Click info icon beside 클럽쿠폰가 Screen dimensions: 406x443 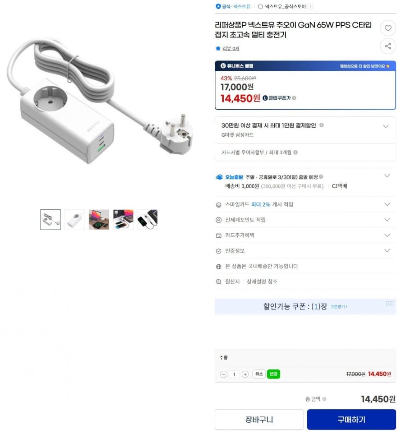294,98
